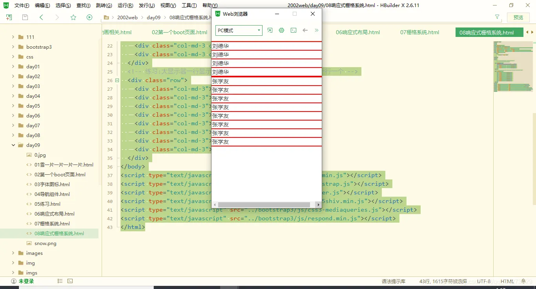Screen dimensions: 536x289
Task: Expand the css folder
Action: [x=13, y=57]
